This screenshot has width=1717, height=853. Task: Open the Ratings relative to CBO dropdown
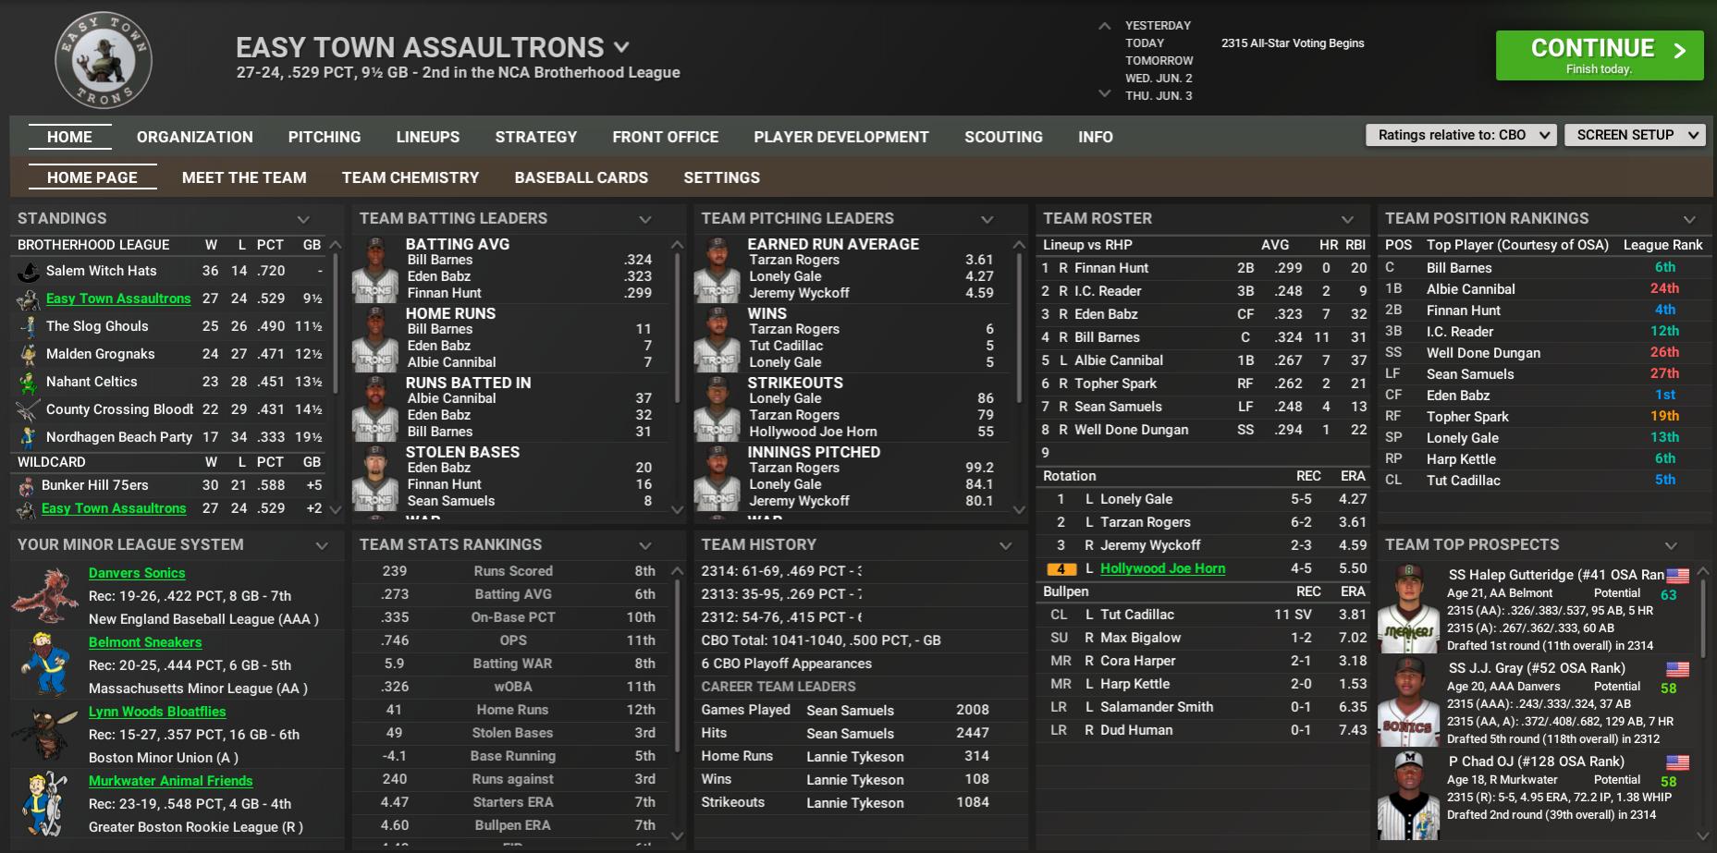[1461, 135]
